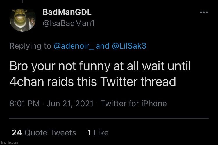
Task: Click the divider line above the stats
Action: pos(109,118)
